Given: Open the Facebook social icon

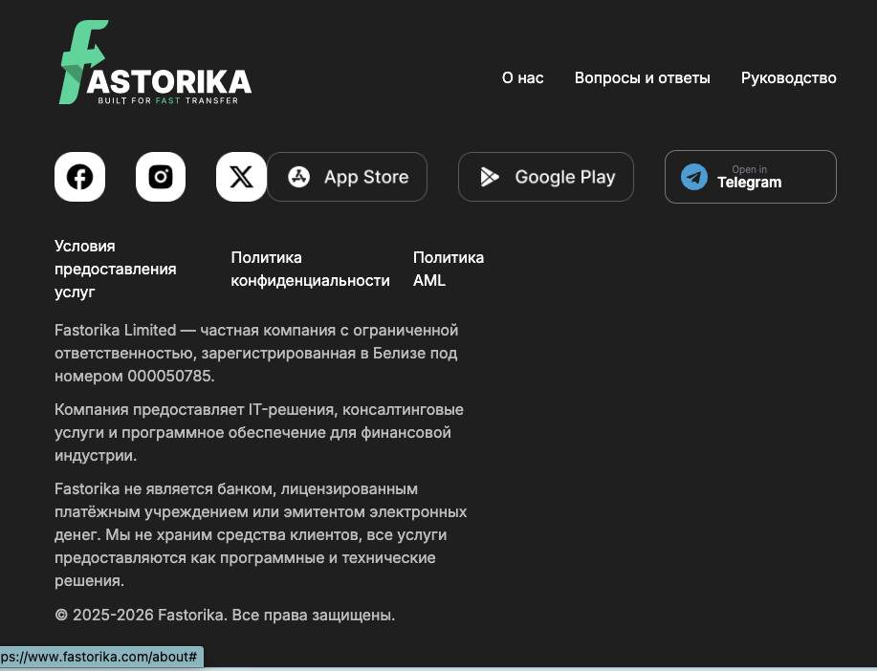Looking at the screenshot, I should [x=80, y=177].
